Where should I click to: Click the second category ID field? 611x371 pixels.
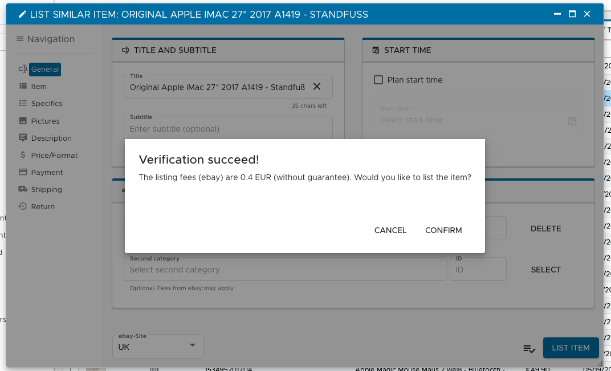(478, 270)
